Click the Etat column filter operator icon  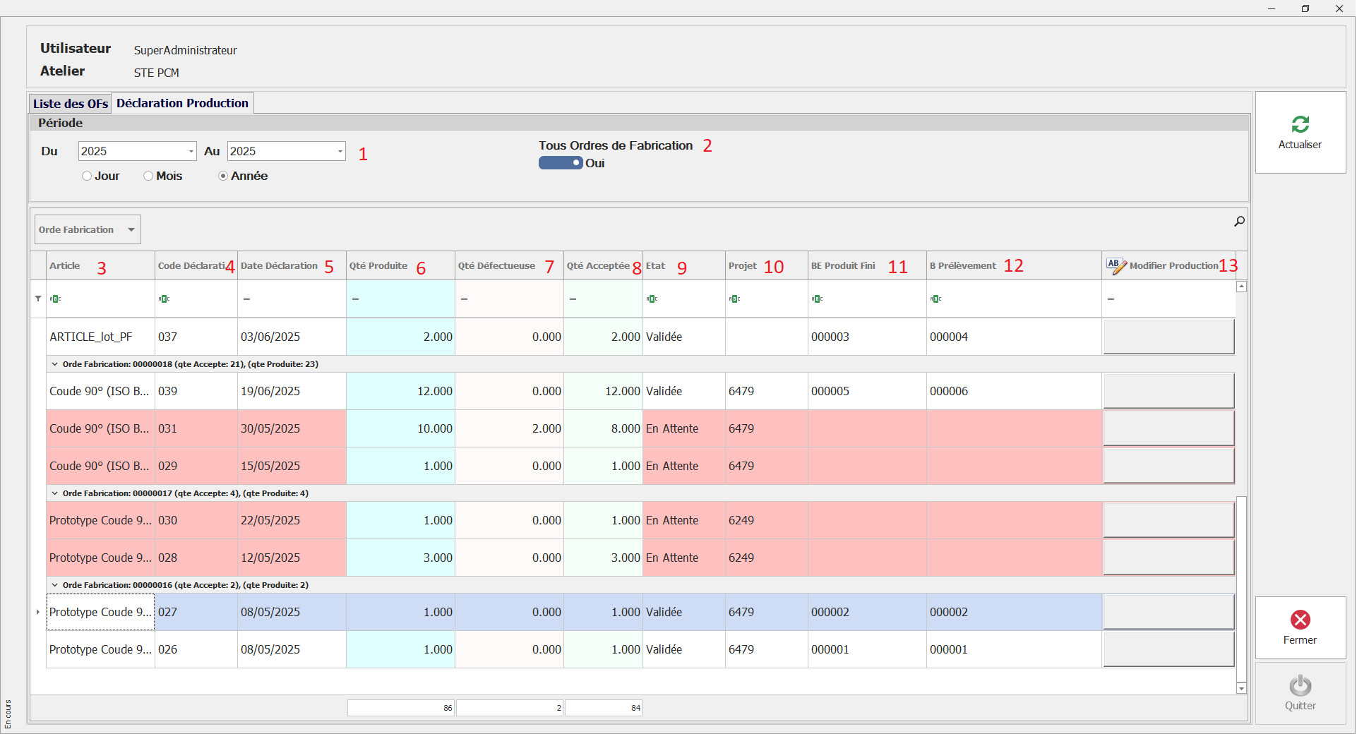(x=652, y=299)
